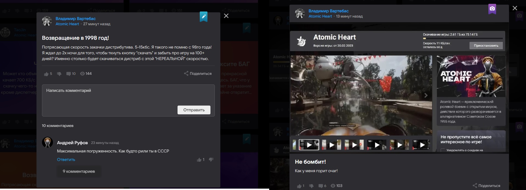This screenshot has width=526, height=190.
Task: Click the game download progress bar
Action: (463, 39)
